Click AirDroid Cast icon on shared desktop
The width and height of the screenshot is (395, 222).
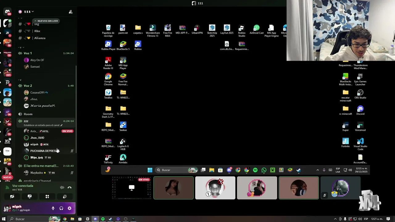tap(256, 29)
